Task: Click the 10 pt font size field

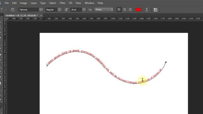Action: pos(76,10)
